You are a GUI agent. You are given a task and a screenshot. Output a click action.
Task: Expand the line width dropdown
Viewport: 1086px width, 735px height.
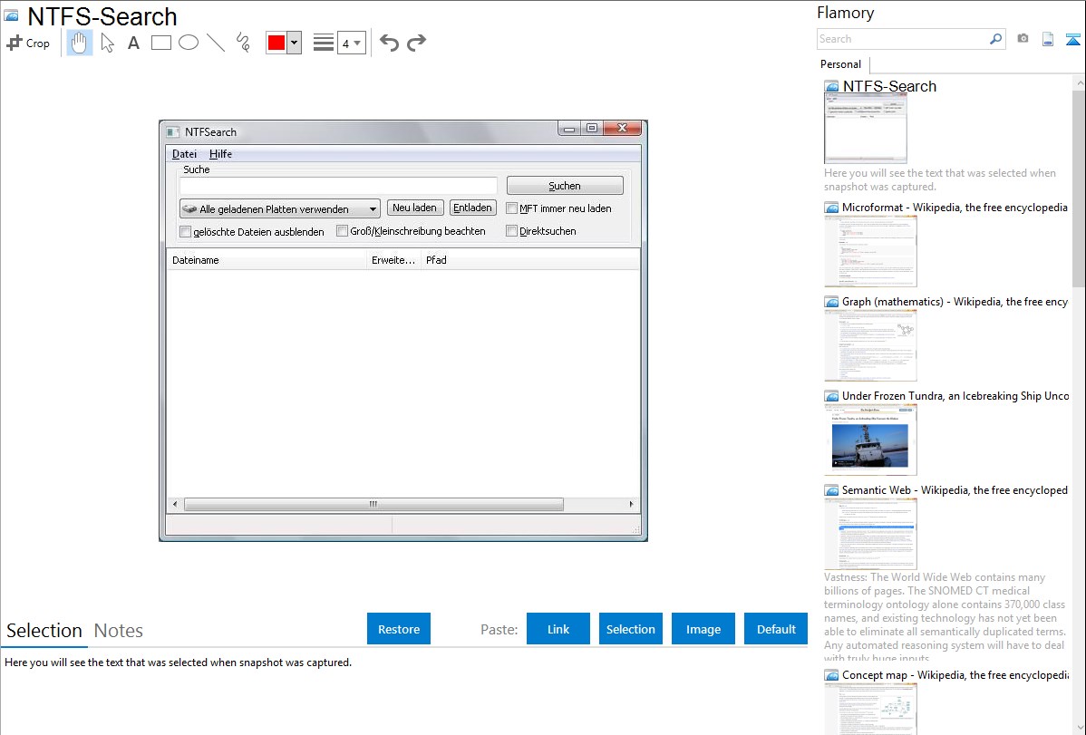[351, 43]
